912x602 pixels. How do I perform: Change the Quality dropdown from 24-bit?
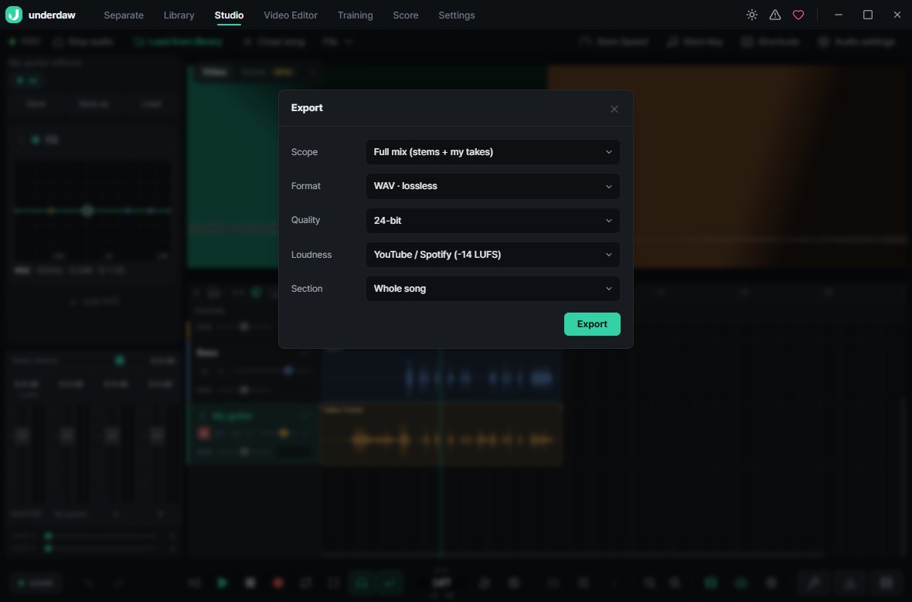tap(492, 220)
